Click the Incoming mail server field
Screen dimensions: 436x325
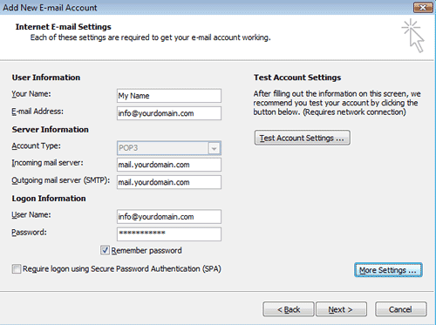(x=169, y=165)
